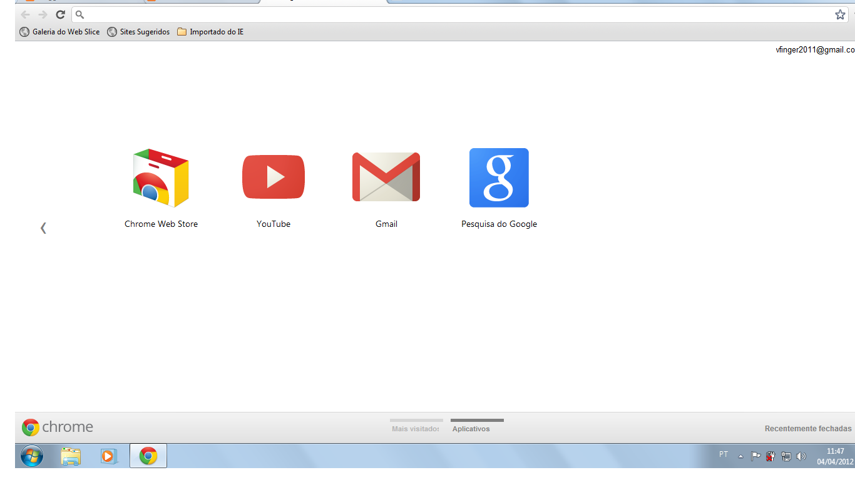
Task: Click the search magnifier in the omnibox
Action: pos(79,14)
